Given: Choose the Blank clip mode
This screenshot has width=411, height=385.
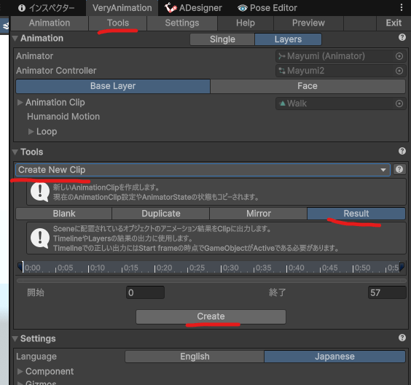Looking at the screenshot, I should (x=64, y=214).
